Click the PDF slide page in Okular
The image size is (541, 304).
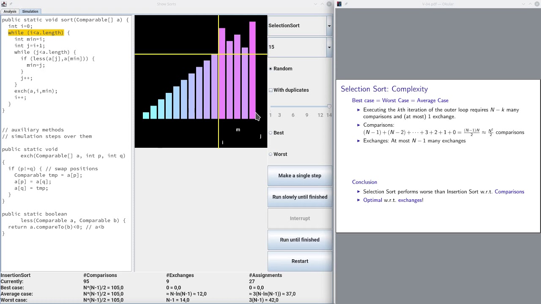(438, 156)
